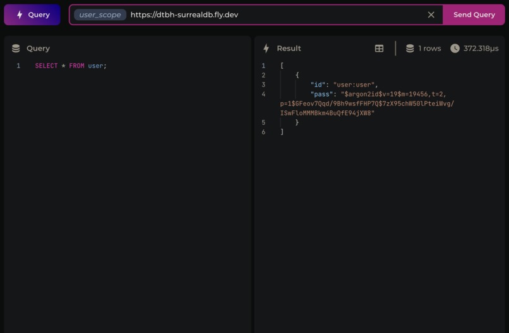Click the 1 rows count text
509x333 pixels.
(429, 49)
